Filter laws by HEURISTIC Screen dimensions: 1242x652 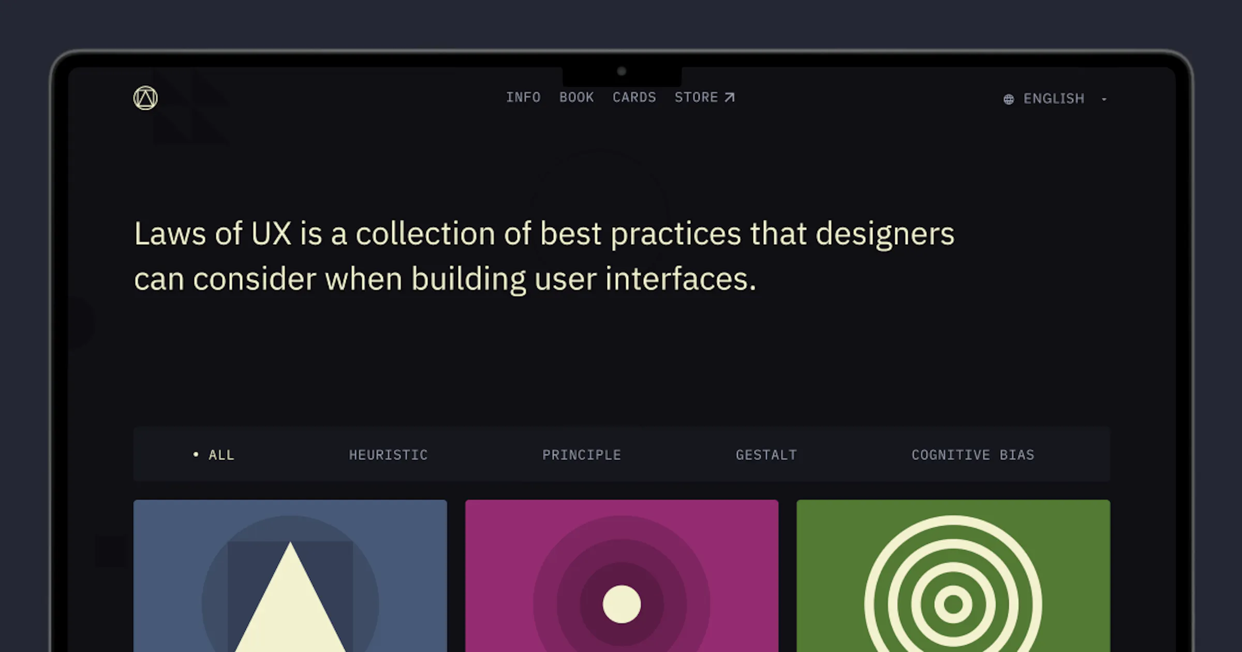[x=388, y=455]
